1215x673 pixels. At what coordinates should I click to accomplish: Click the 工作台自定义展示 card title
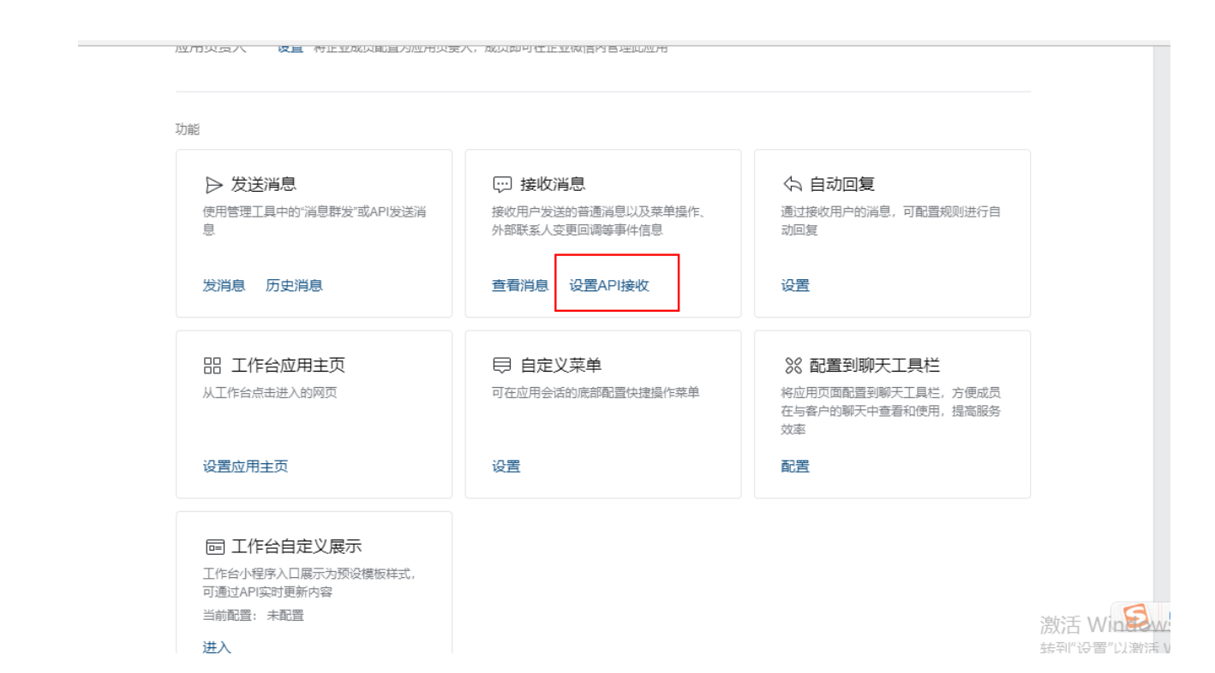(x=296, y=547)
